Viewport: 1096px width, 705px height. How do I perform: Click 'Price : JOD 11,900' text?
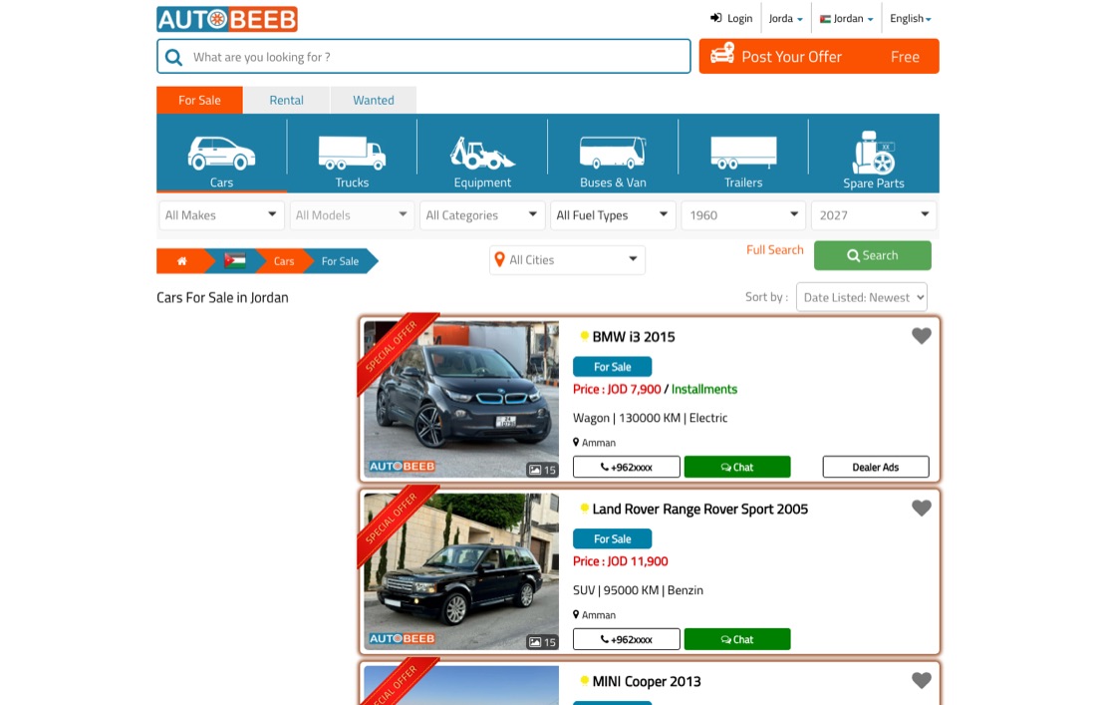point(620,561)
